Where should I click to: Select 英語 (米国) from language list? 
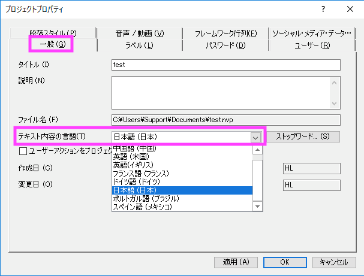[133, 156]
